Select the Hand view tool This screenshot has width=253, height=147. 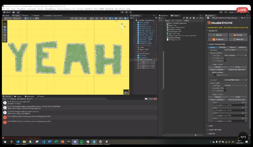(5, 27)
